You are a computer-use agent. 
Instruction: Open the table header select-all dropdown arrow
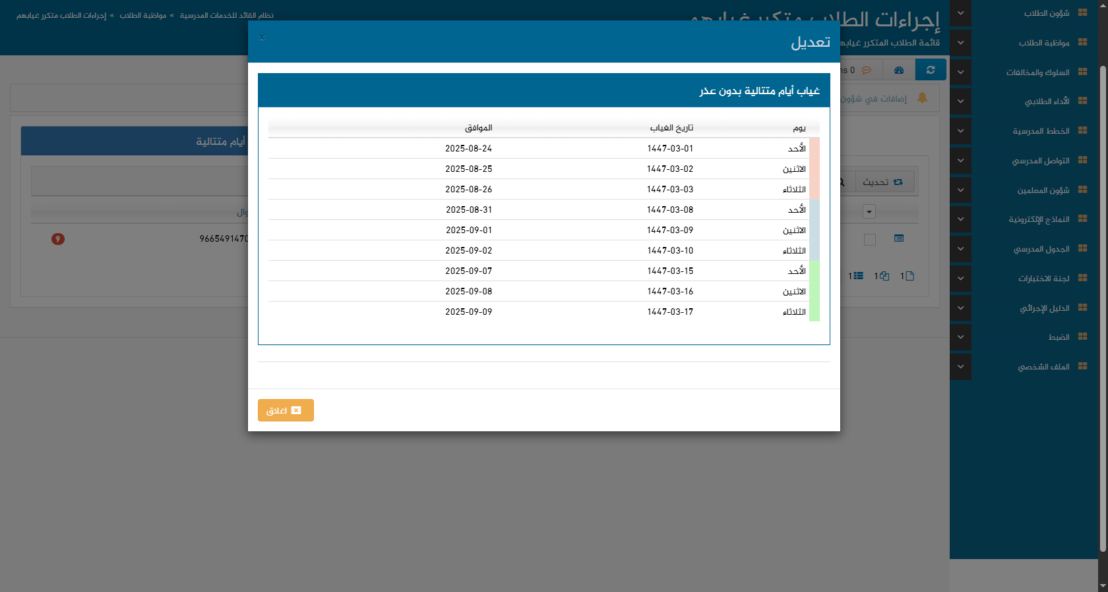tap(869, 212)
